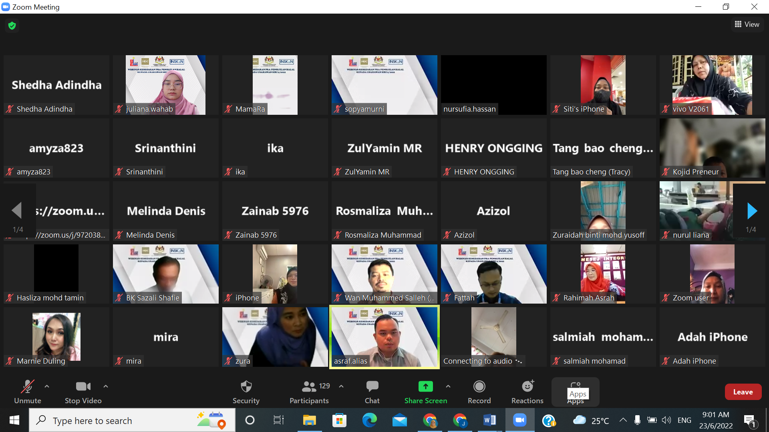The width and height of the screenshot is (769, 432).
Task: Go to next gallery page arrow
Action: 752,211
